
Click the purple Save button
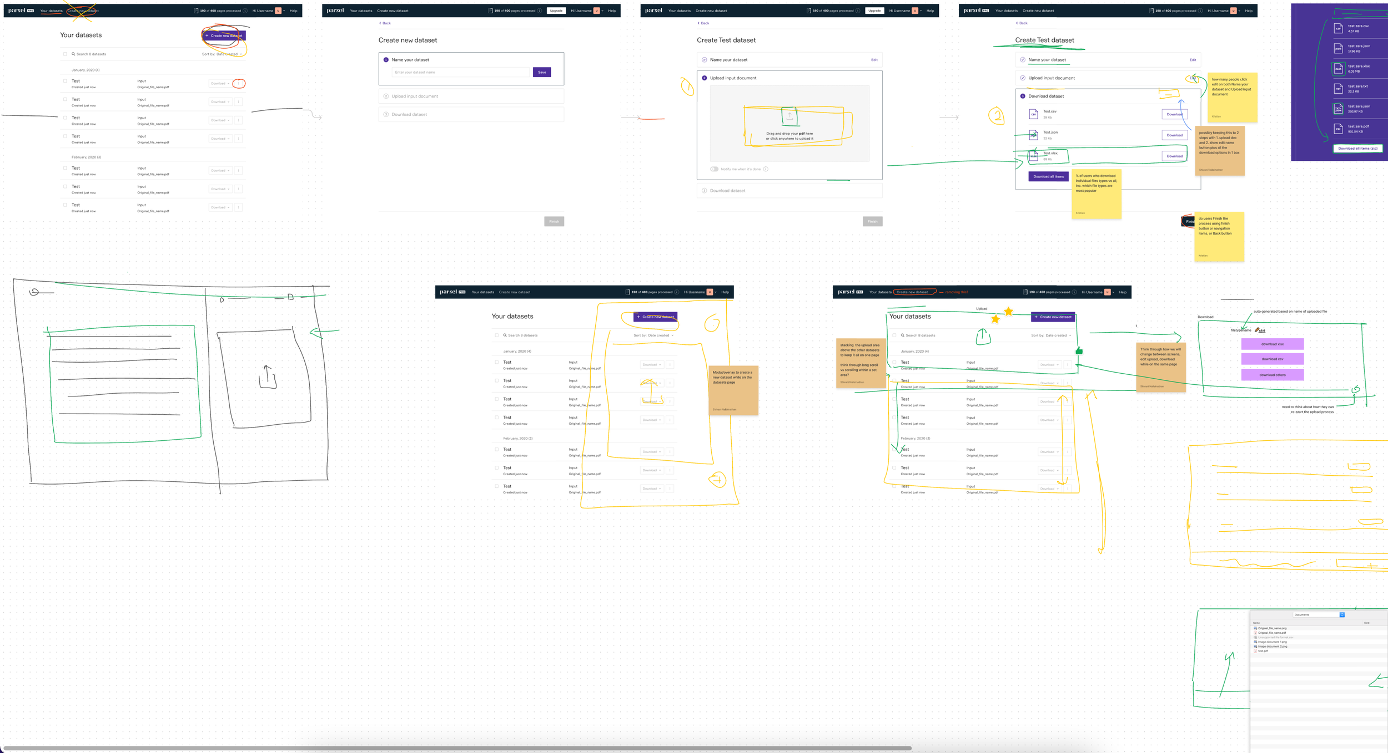coord(542,72)
